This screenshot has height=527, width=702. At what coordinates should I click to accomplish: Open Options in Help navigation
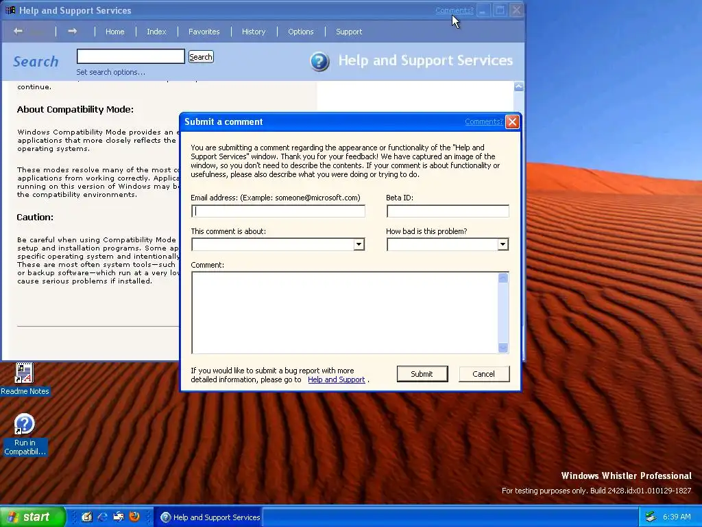click(301, 32)
